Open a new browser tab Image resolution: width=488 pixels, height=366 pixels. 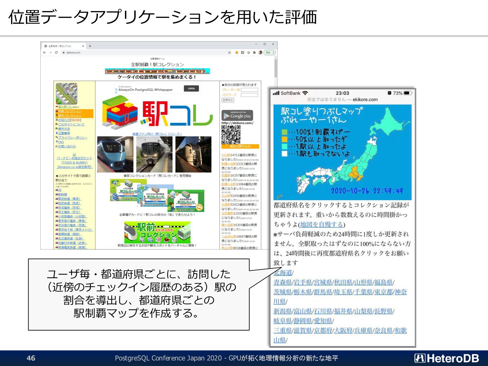[x=90, y=46]
